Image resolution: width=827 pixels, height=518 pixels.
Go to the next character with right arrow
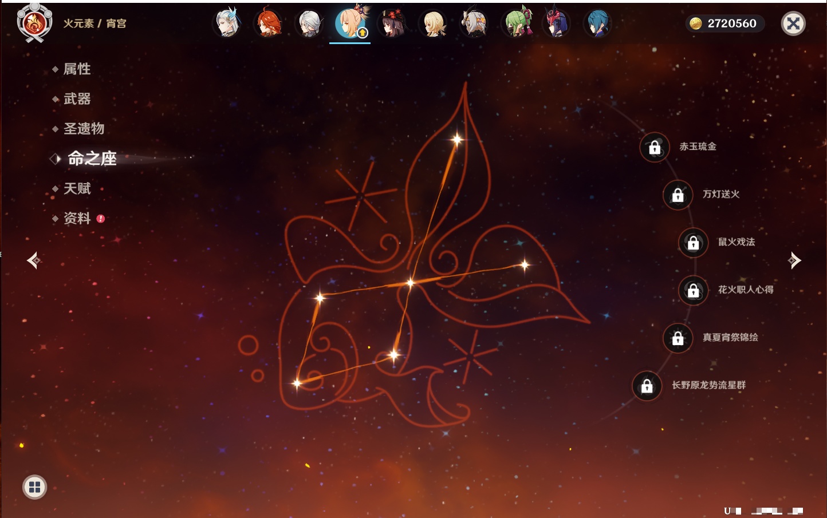tap(794, 260)
